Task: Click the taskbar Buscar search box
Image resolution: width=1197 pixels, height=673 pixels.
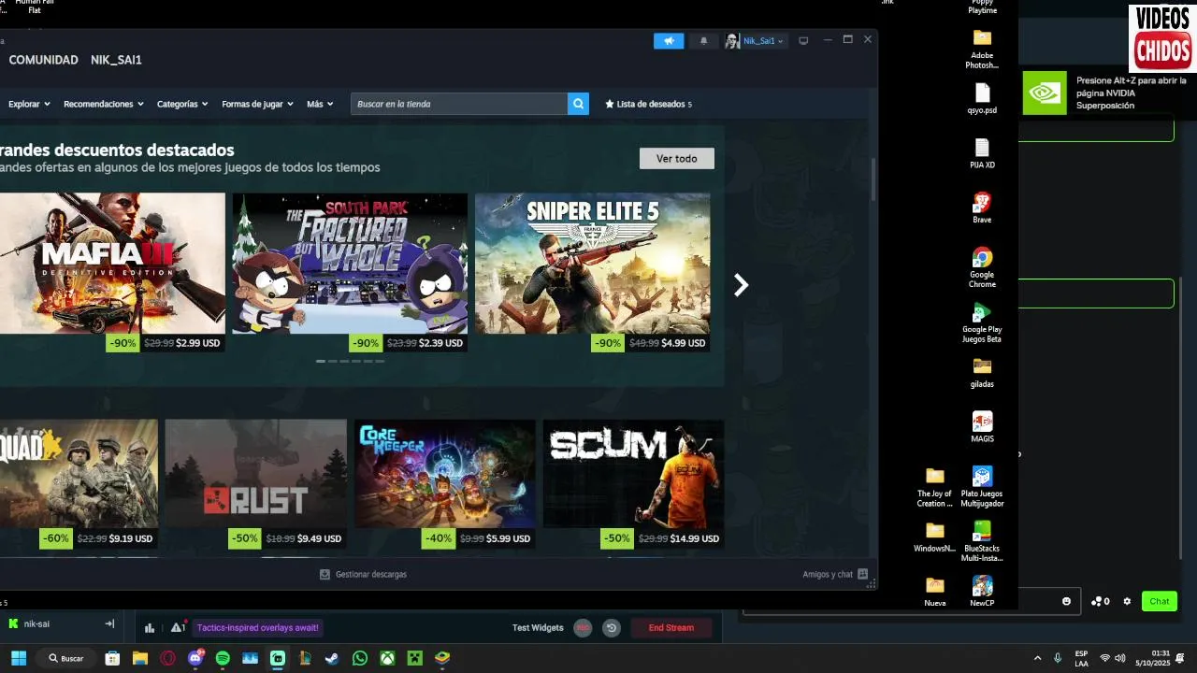Action: pyautogui.click(x=65, y=658)
